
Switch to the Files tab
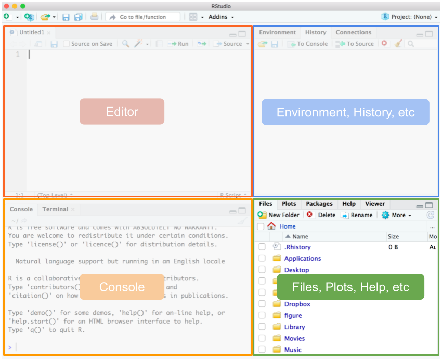pos(266,204)
